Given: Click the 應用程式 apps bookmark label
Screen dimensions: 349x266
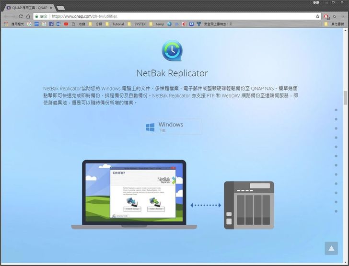Looking at the screenshot, I should (x=18, y=24).
